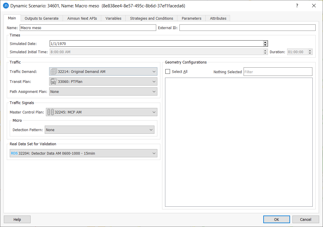Click the External ID text field
Image resolution: width=323 pixels, height=227 pixels.
coord(247,28)
